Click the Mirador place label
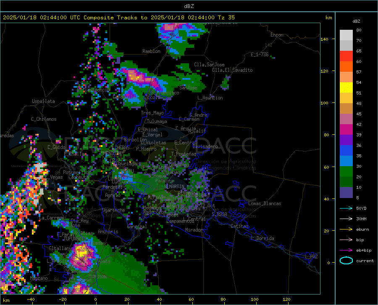The width and height of the screenshot is (378, 305). (194, 230)
